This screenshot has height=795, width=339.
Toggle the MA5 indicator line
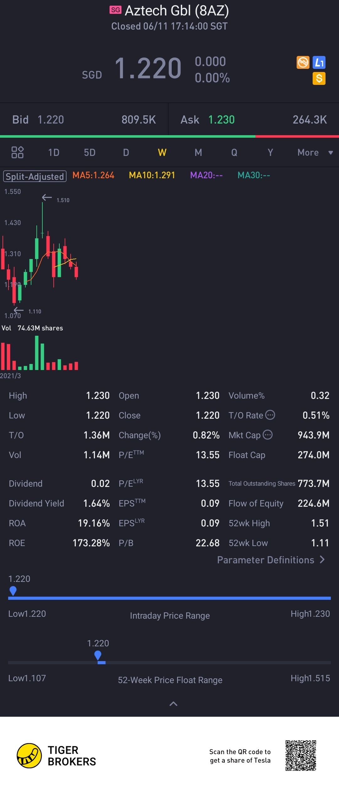[93, 175]
